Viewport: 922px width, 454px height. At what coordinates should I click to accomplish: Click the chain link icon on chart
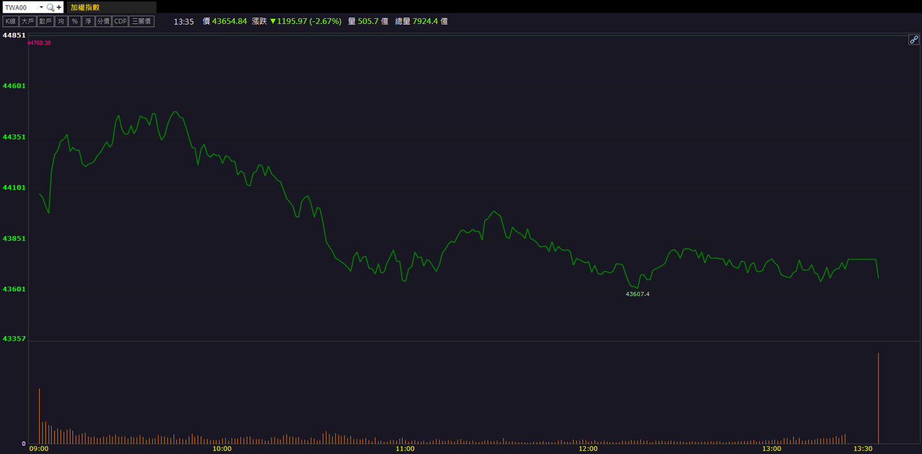913,40
